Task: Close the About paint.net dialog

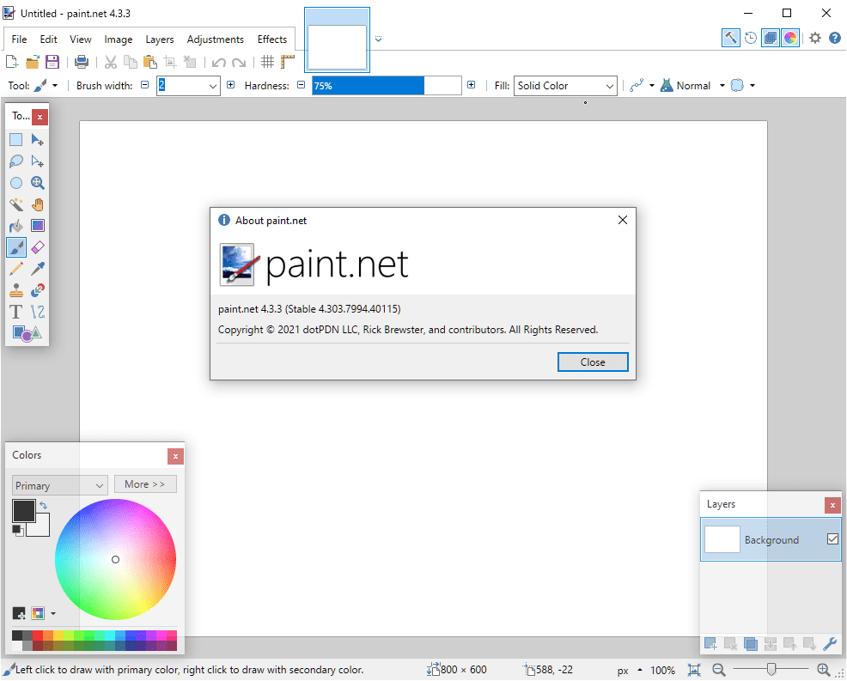Action: click(x=593, y=362)
